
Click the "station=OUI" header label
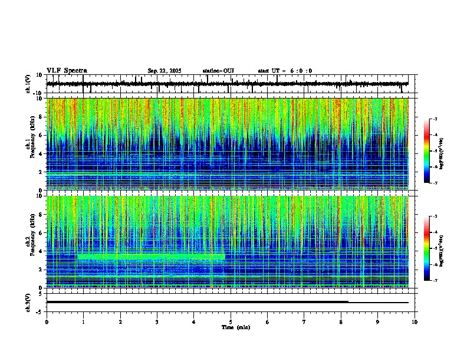(218, 71)
